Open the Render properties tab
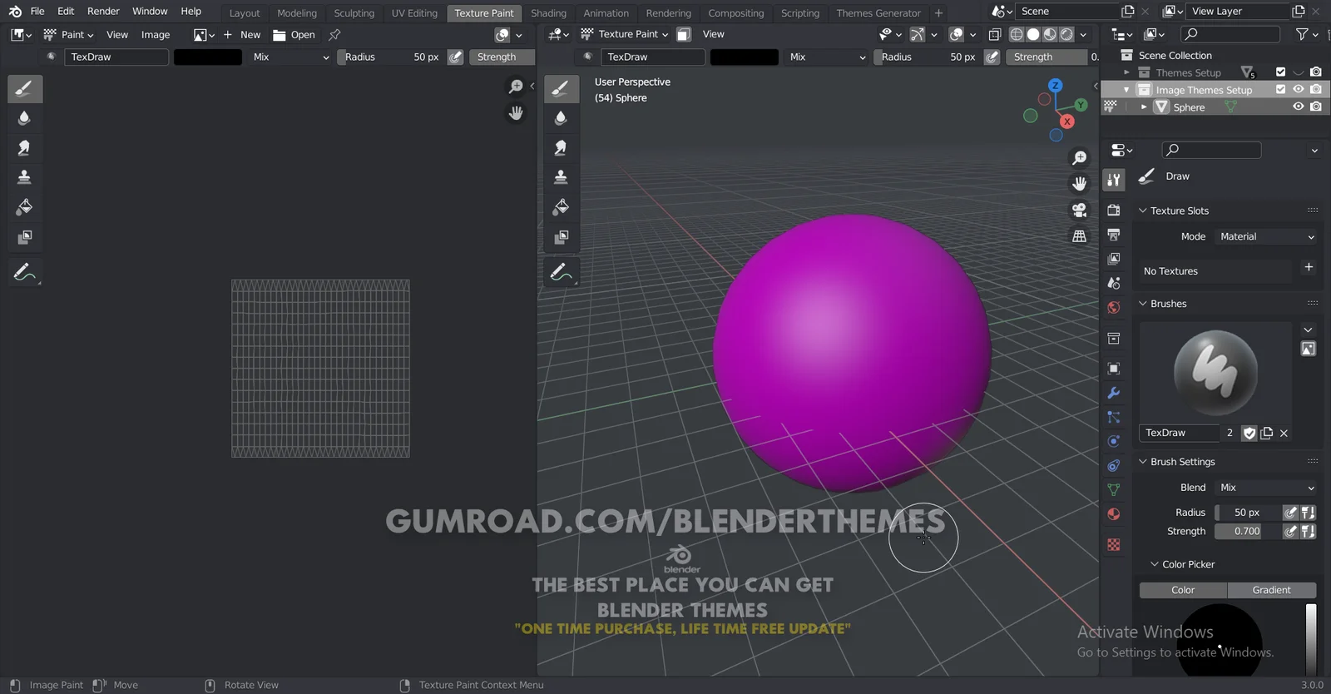The width and height of the screenshot is (1331, 694). click(x=1114, y=211)
